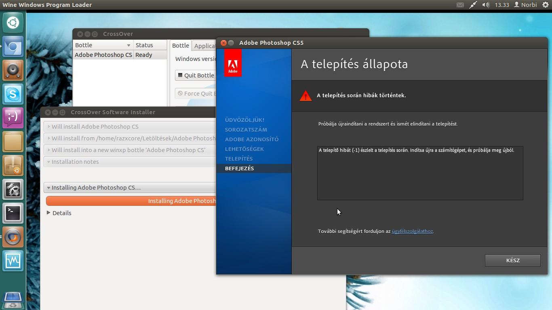Expand 'Will install Adobe Photoshop CS' section
The height and width of the screenshot is (310, 552).
(x=130, y=126)
